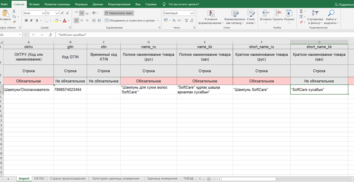Open the font color dropdown arrow
This screenshot has height=182, width=354.
[x=69, y=21]
